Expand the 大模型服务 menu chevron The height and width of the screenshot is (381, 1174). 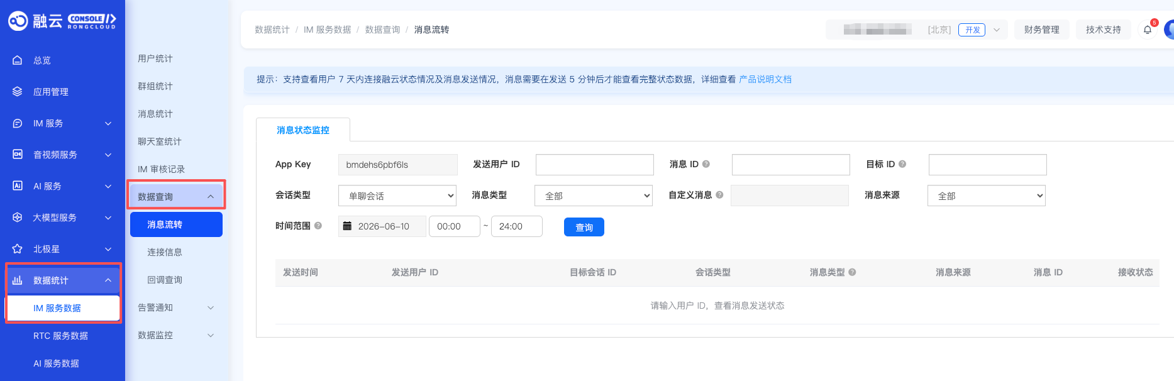[108, 218]
